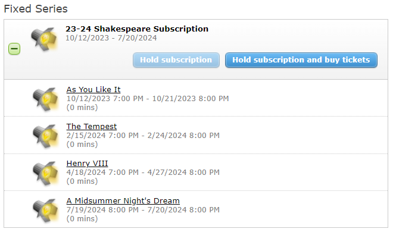Click the duration text under Henry VIII
The width and height of the screenshot is (393, 232).
point(82,181)
